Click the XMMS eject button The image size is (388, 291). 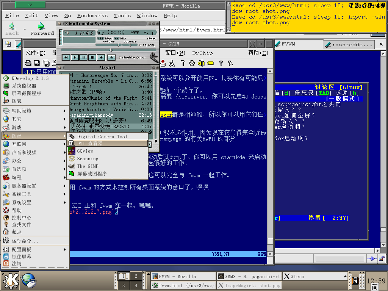(x=111, y=58)
